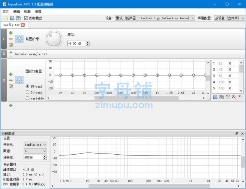This screenshot has width=246, height=189.
Task: Open the 设置 menu
Action: pyautogui.click(x=38, y=12)
